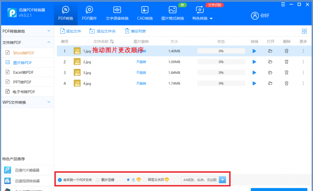313x191 pixels.
Task: Select Excel转PDF in sidebar
Action: (27, 72)
